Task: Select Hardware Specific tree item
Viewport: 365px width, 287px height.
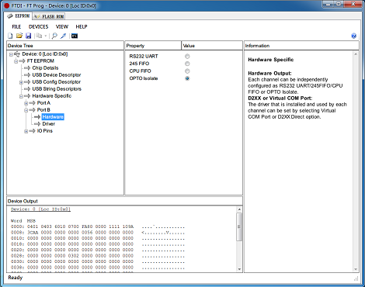Action: tap(52, 96)
